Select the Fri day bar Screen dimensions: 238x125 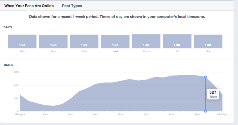coord(177,41)
